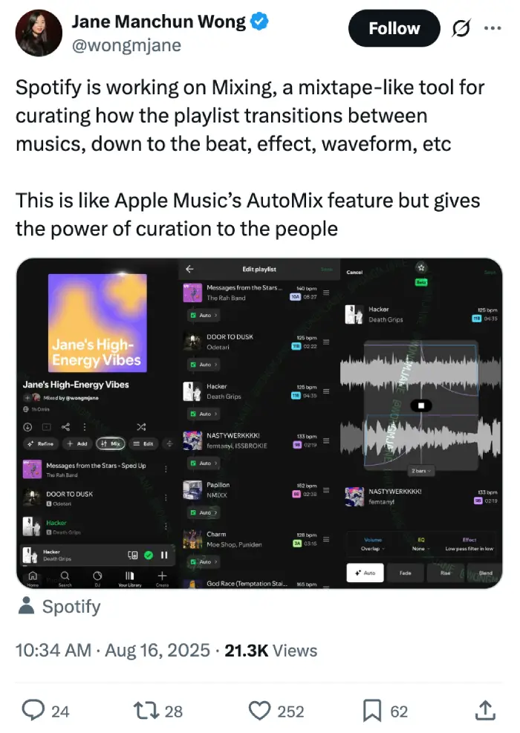Click the stop handle on waveform
Viewport: 520px width, 733px height.
(x=421, y=405)
